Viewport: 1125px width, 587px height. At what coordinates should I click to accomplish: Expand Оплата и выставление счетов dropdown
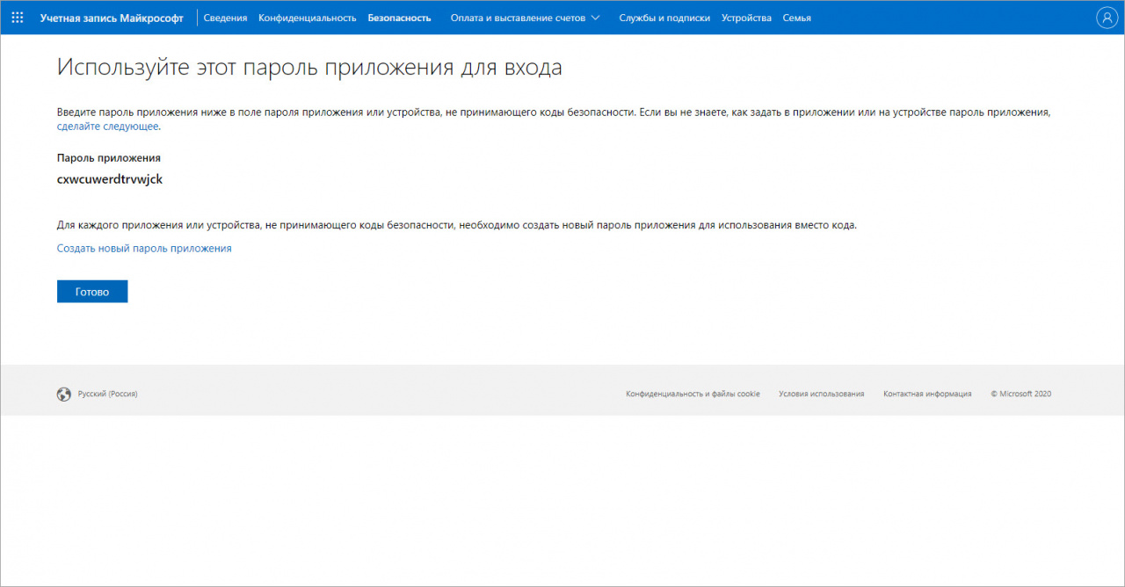click(x=526, y=18)
